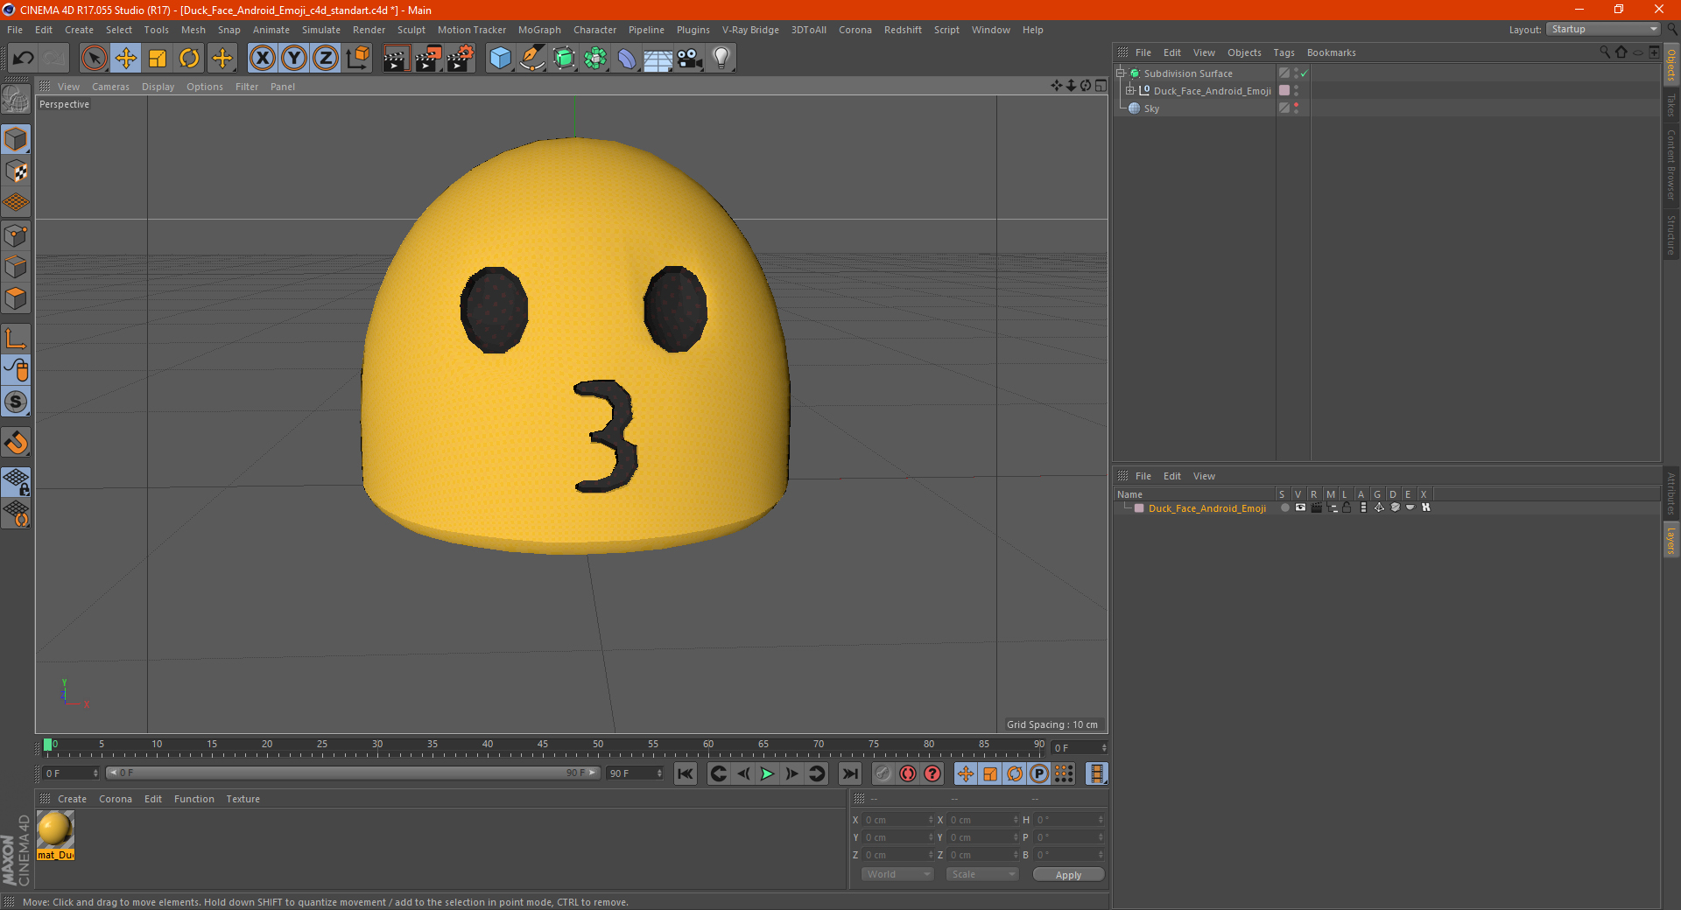
Task: Click the pink layer swatch of Duck_Face_Android_Emoji object
Action: pos(1284,91)
